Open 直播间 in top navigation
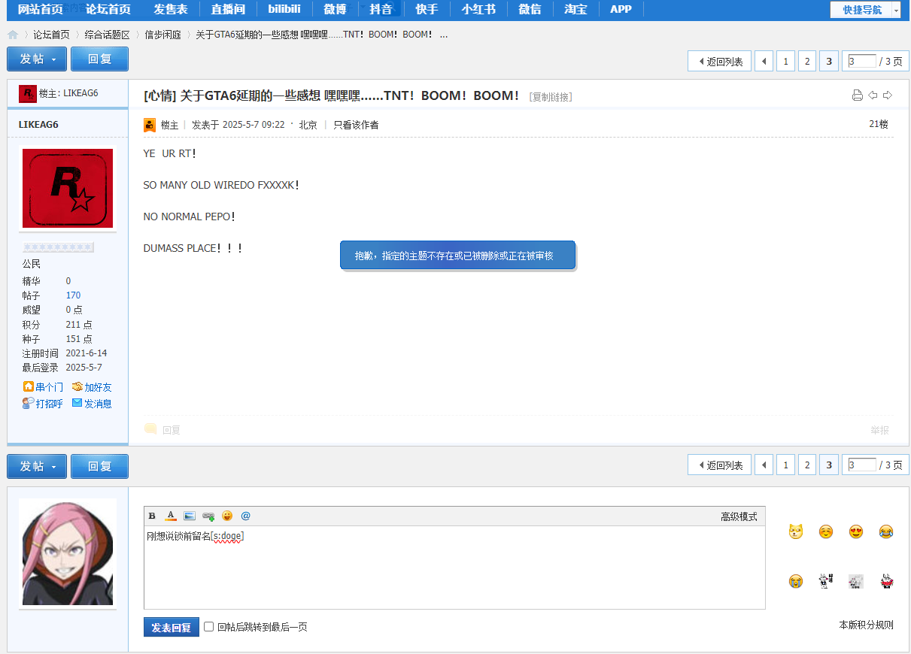911x654 pixels. [x=228, y=9]
